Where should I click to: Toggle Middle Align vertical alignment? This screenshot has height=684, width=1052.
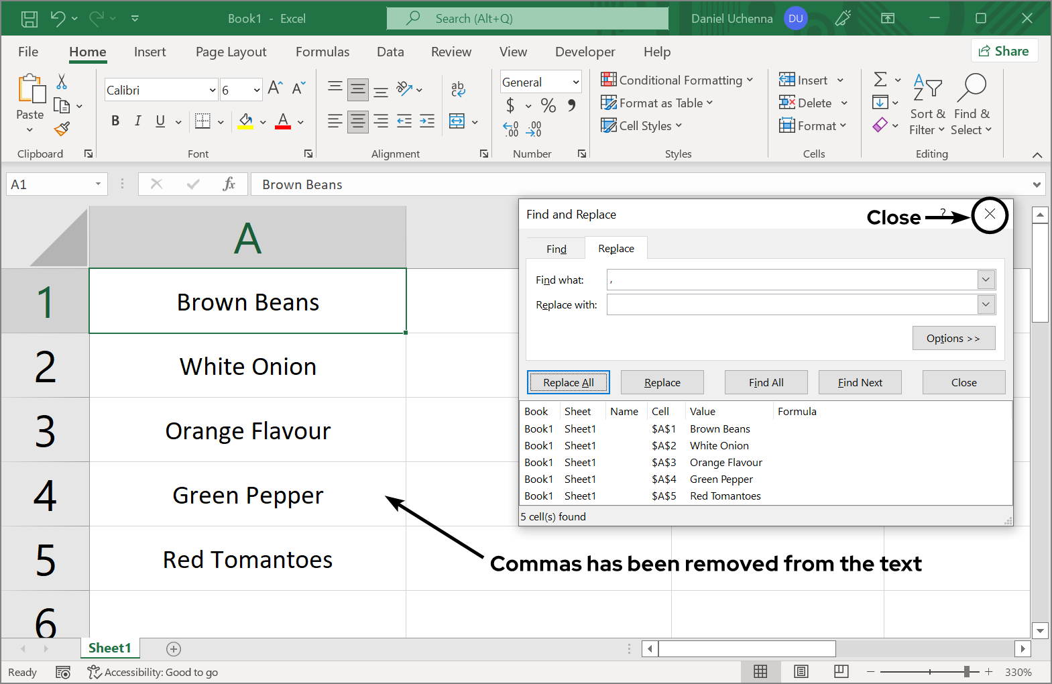358,89
